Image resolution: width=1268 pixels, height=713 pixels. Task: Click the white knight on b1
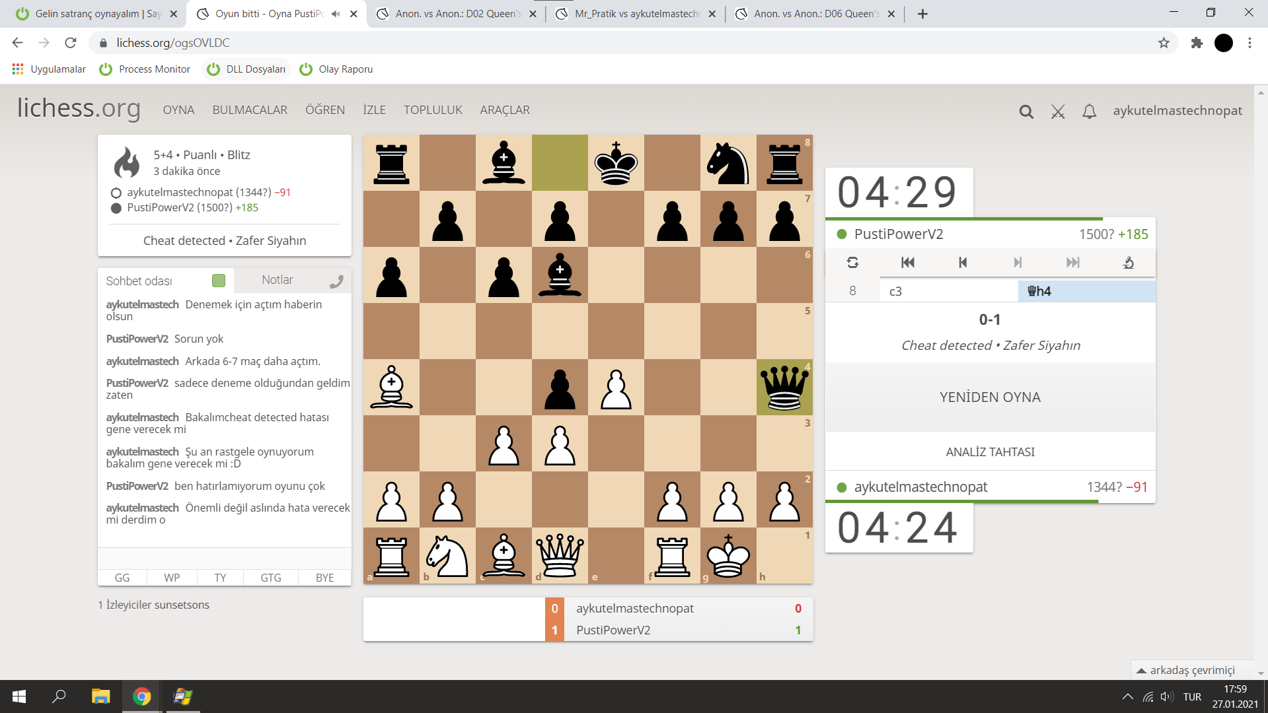[447, 556]
